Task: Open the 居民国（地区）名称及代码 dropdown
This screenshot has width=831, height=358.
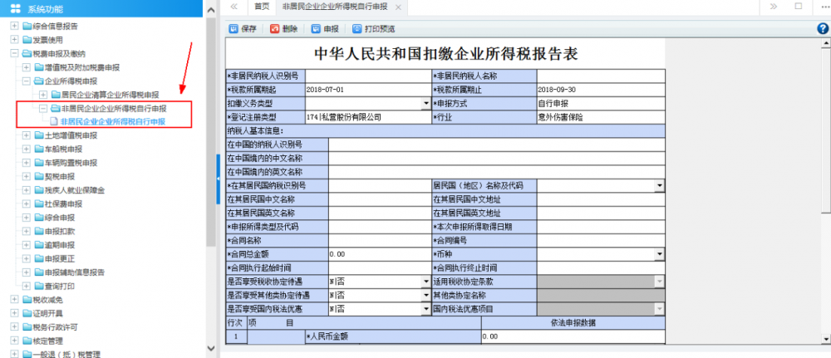Action: [659, 186]
